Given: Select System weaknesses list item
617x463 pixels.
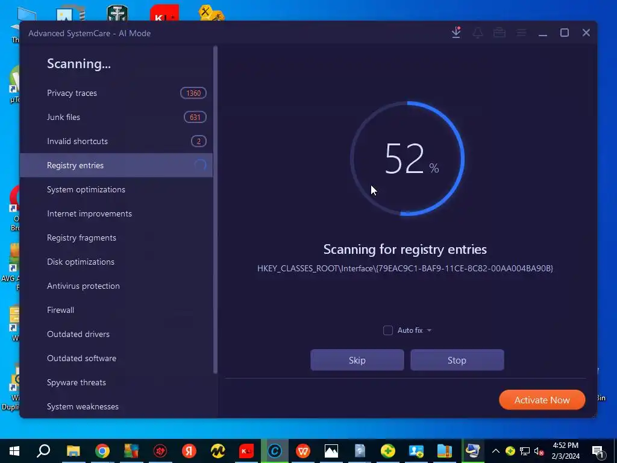Looking at the screenshot, I should point(116,406).
